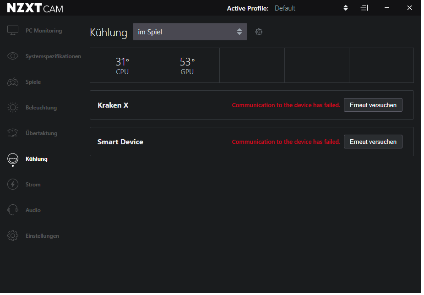Expand the Active Profile selector arrows

coord(346,8)
